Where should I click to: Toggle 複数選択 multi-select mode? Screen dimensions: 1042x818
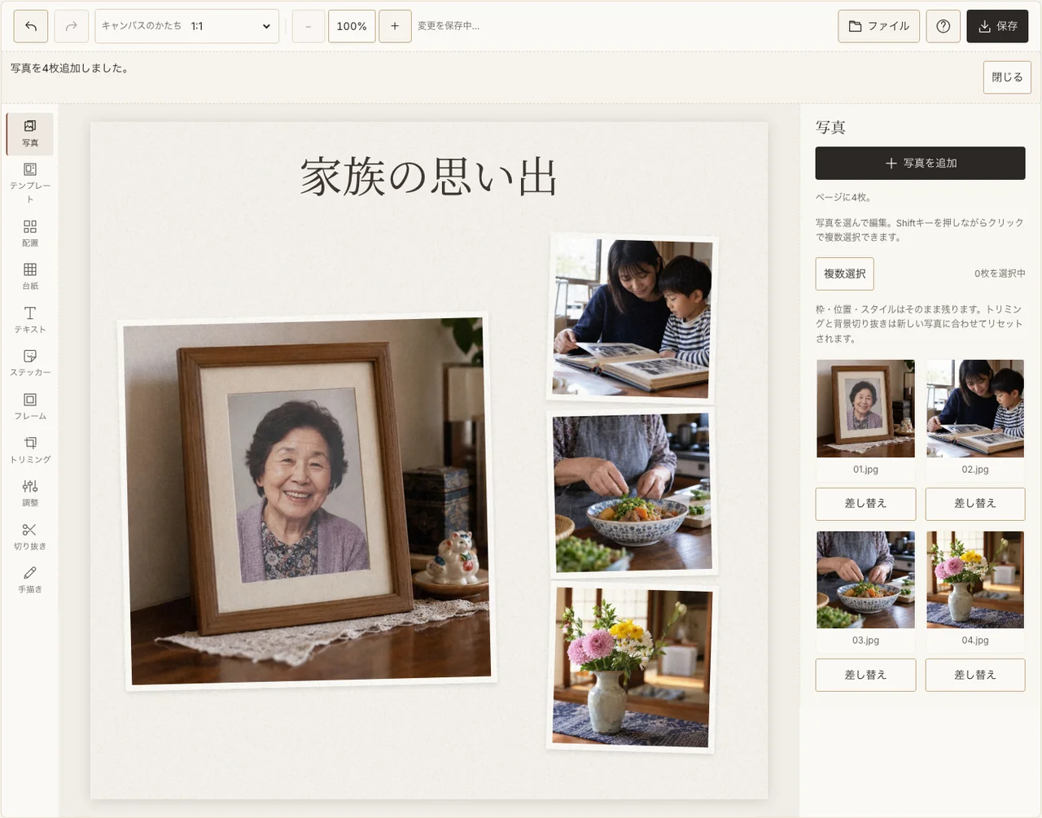[845, 273]
